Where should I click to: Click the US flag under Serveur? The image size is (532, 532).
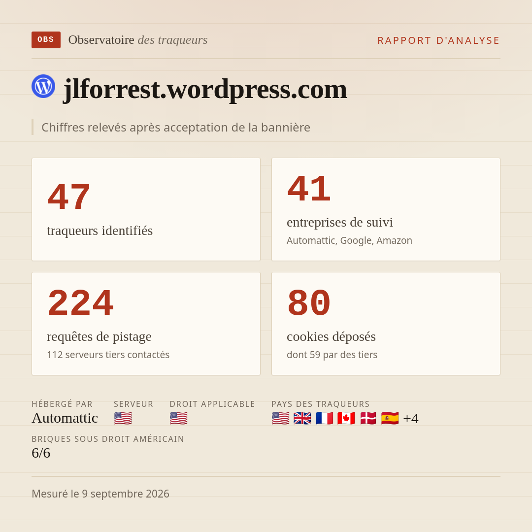[x=123, y=418]
